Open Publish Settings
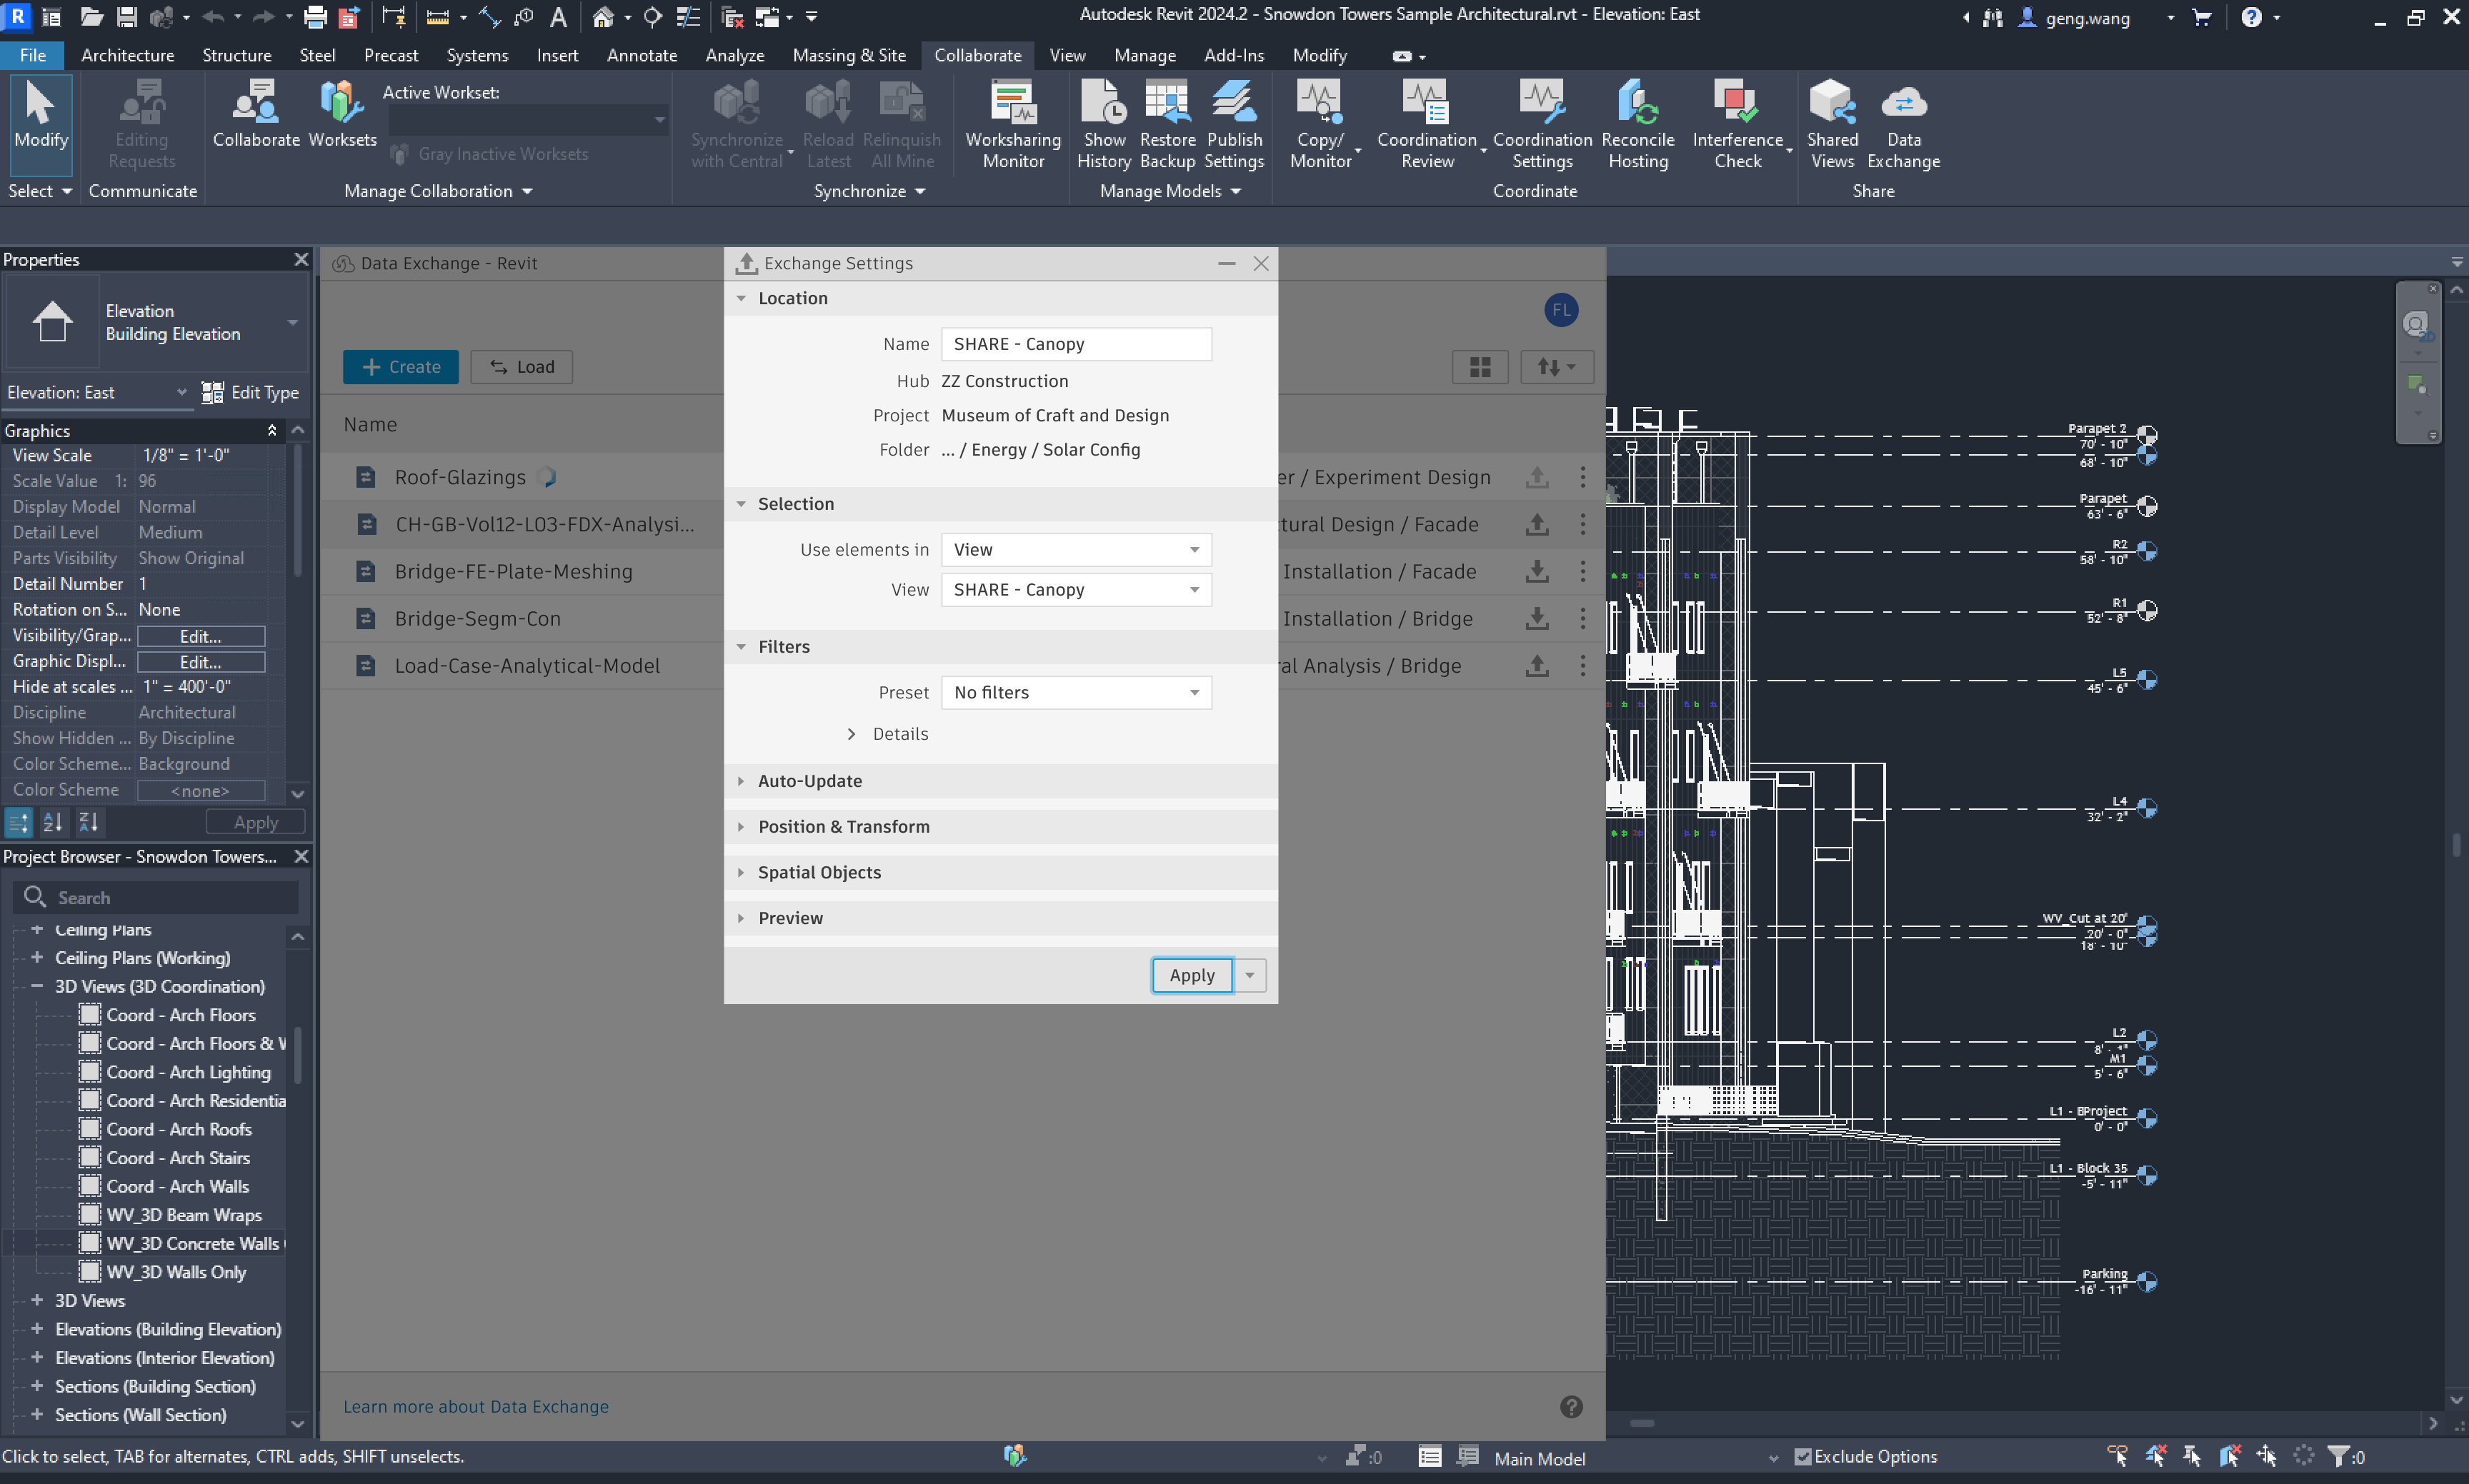This screenshot has height=1484, width=2469. tap(1234, 124)
